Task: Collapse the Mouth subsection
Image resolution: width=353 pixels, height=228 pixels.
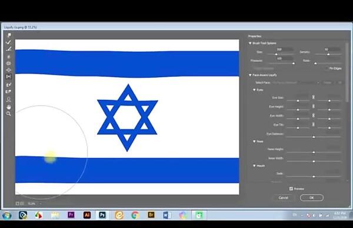Action: [x=254, y=166]
